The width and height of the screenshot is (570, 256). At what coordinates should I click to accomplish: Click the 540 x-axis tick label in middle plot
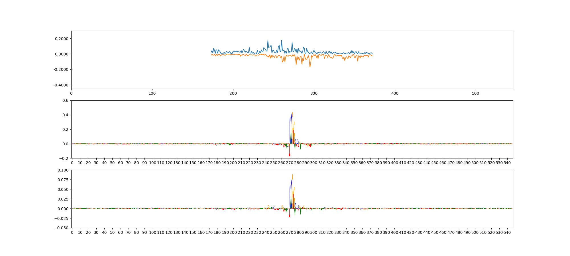[x=507, y=163]
